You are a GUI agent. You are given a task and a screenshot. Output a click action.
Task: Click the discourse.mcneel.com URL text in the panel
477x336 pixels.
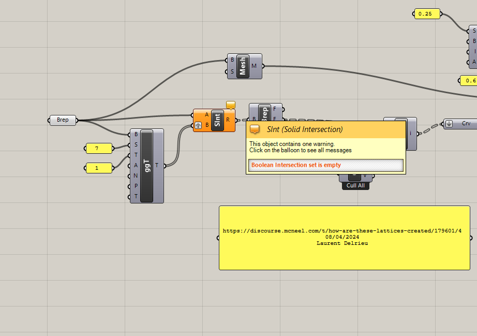pyautogui.click(x=342, y=231)
